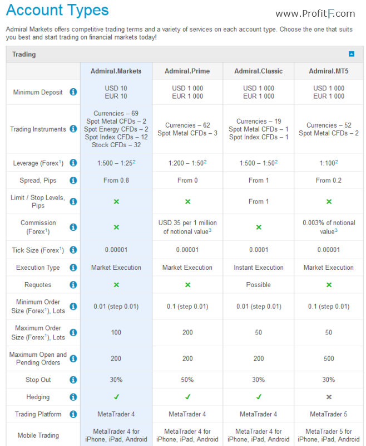
Task: Click '0.1 (step 0.01)' for Admiral.Prime
Action: 187,306
